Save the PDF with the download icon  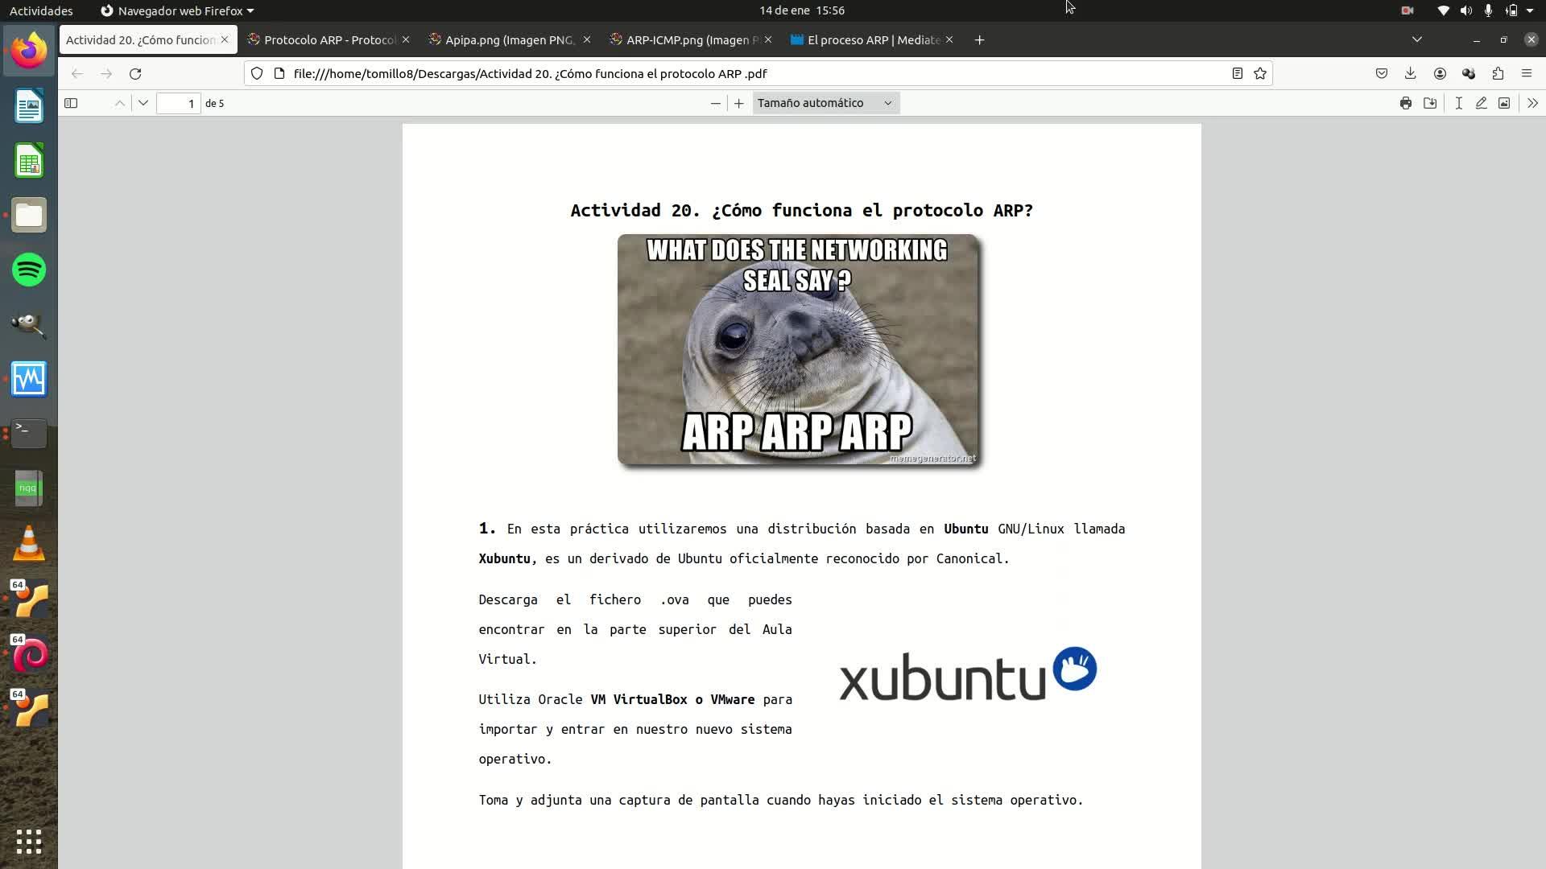pyautogui.click(x=1430, y=103)
